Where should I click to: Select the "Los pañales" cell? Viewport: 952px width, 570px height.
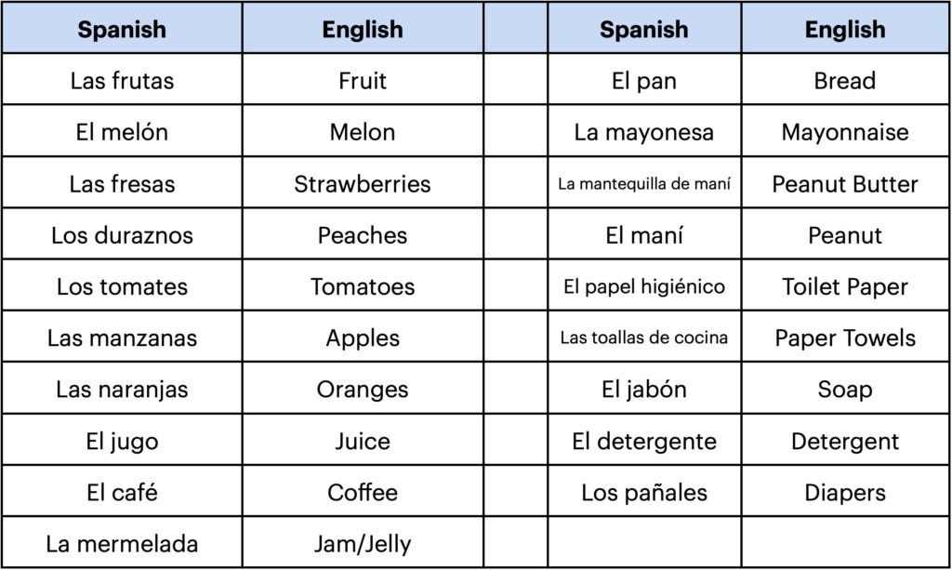pyautogui.click(x=644, y=492)
